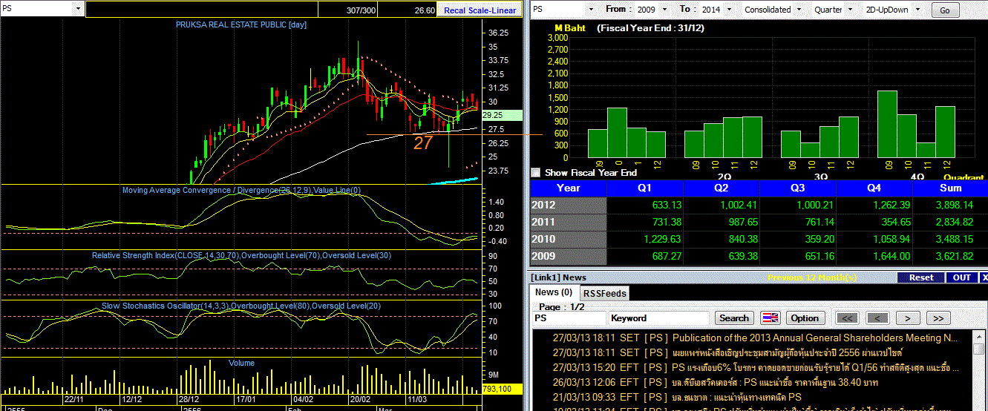Go to previous news page (<)
The height and width of the screenshot is (411, 988).
(x=877, y=318)
